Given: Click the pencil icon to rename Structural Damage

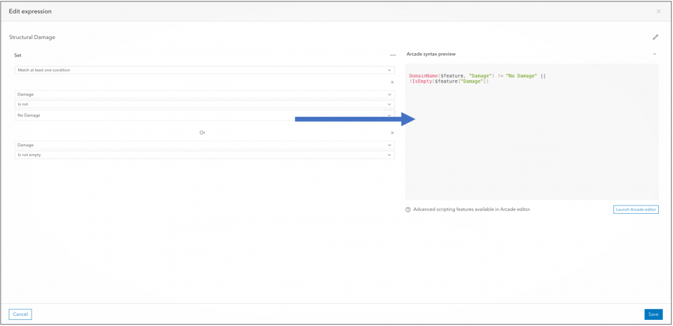Looking at the screenshot, I should click(656, 37).
